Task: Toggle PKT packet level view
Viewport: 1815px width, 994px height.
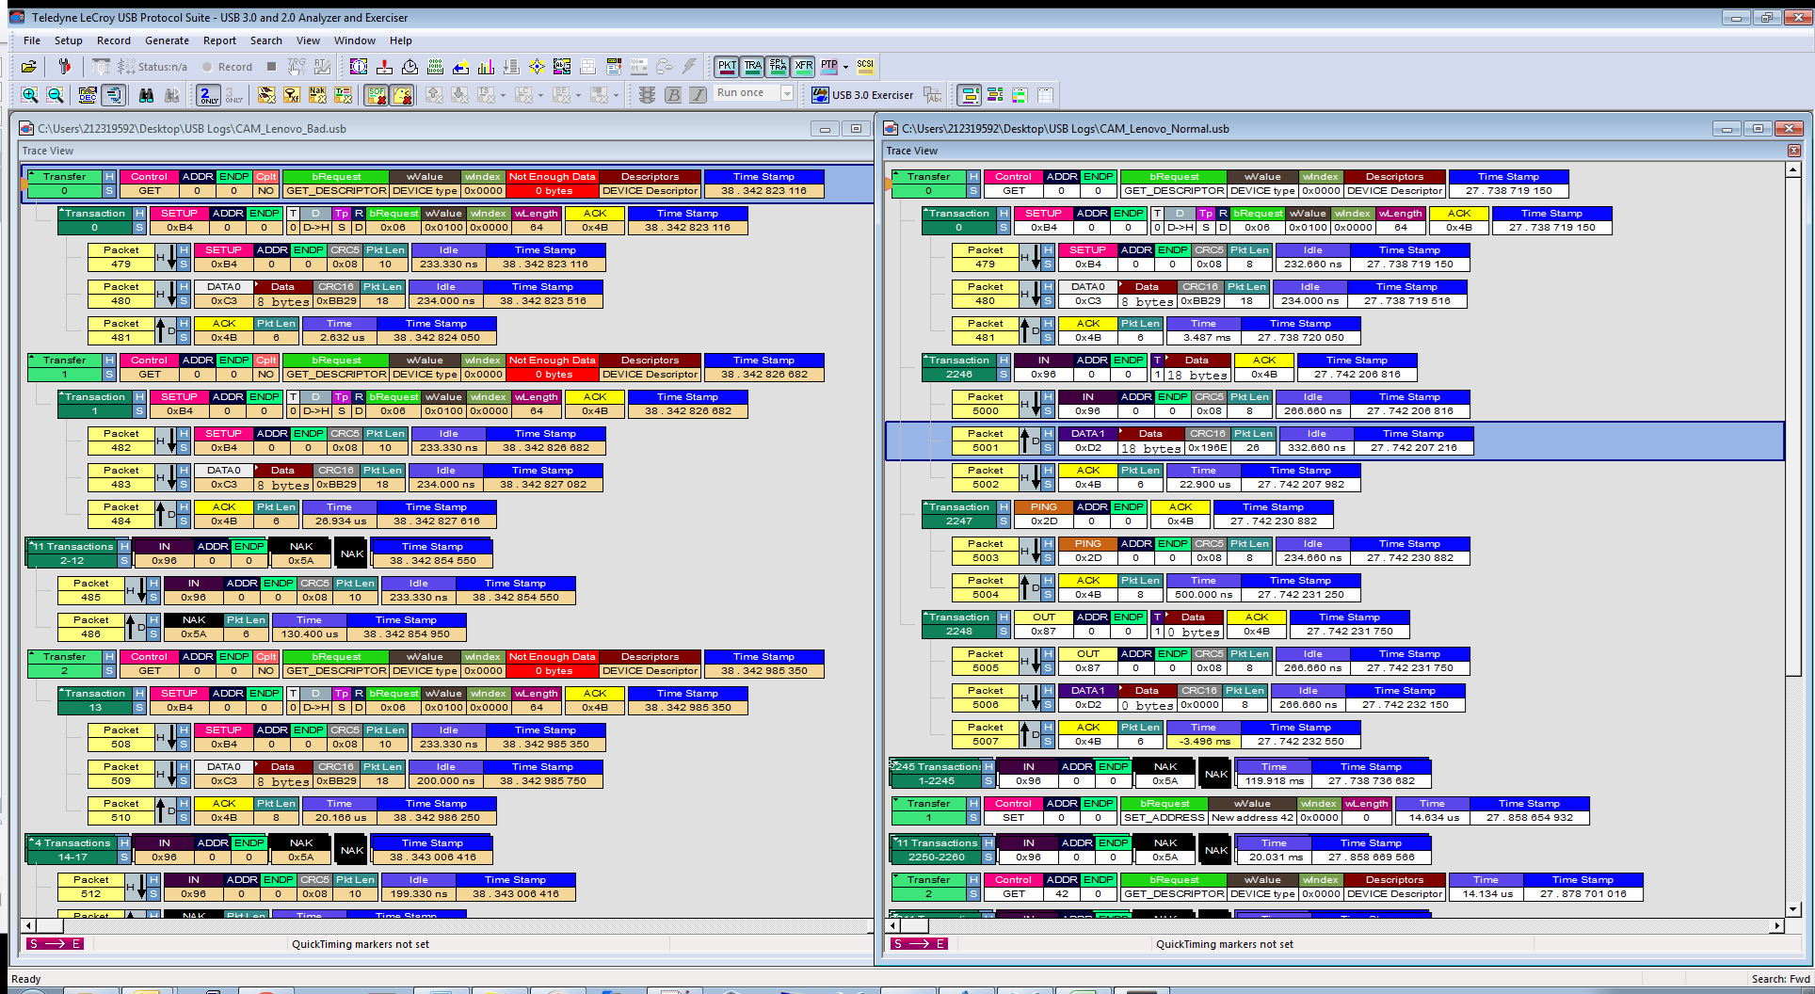Action: 727,67
